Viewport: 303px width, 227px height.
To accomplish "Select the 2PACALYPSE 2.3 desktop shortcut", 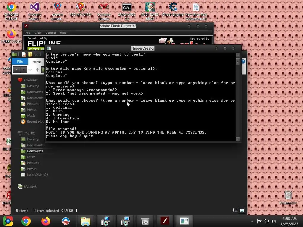I will [127, 11].
